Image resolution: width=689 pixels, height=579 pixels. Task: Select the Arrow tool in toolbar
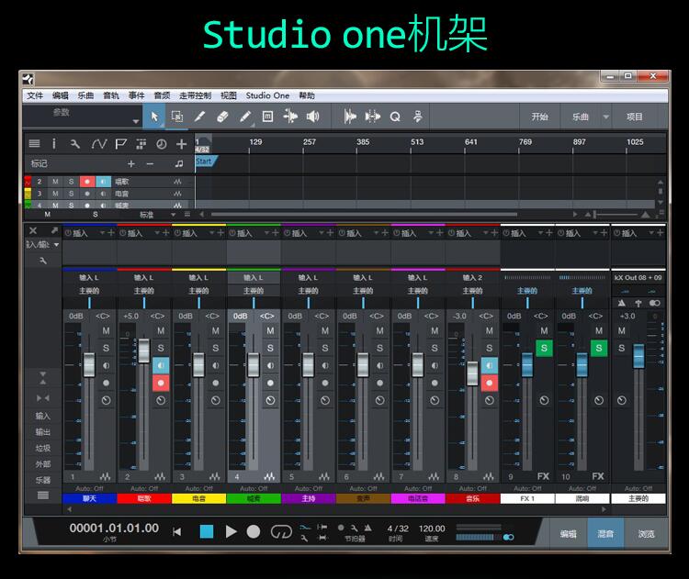pos(154,117)
